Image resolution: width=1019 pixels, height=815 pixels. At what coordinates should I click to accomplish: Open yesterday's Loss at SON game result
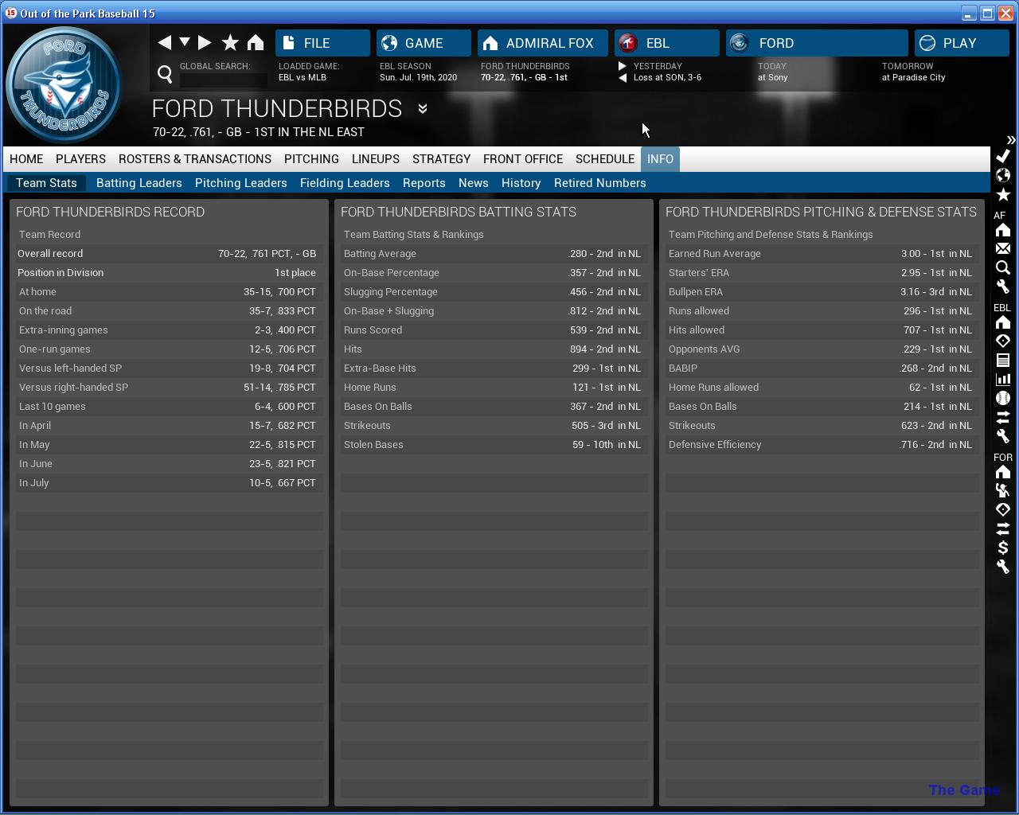click(666, 78)
